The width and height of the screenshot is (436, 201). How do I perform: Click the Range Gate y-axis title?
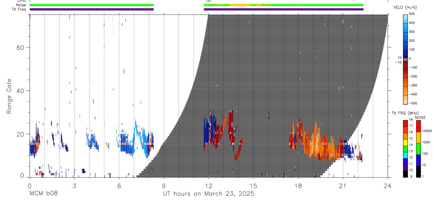point(9,96)
